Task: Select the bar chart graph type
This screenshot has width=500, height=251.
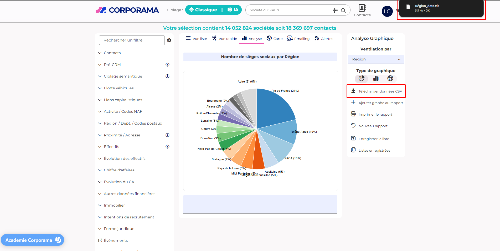Action: (376, 78)
